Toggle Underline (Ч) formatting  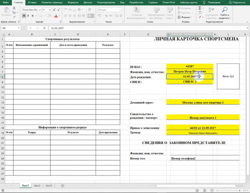[33, 16]
